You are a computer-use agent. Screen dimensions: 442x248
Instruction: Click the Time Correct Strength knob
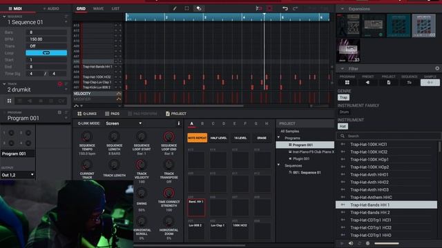click(169, 193)
